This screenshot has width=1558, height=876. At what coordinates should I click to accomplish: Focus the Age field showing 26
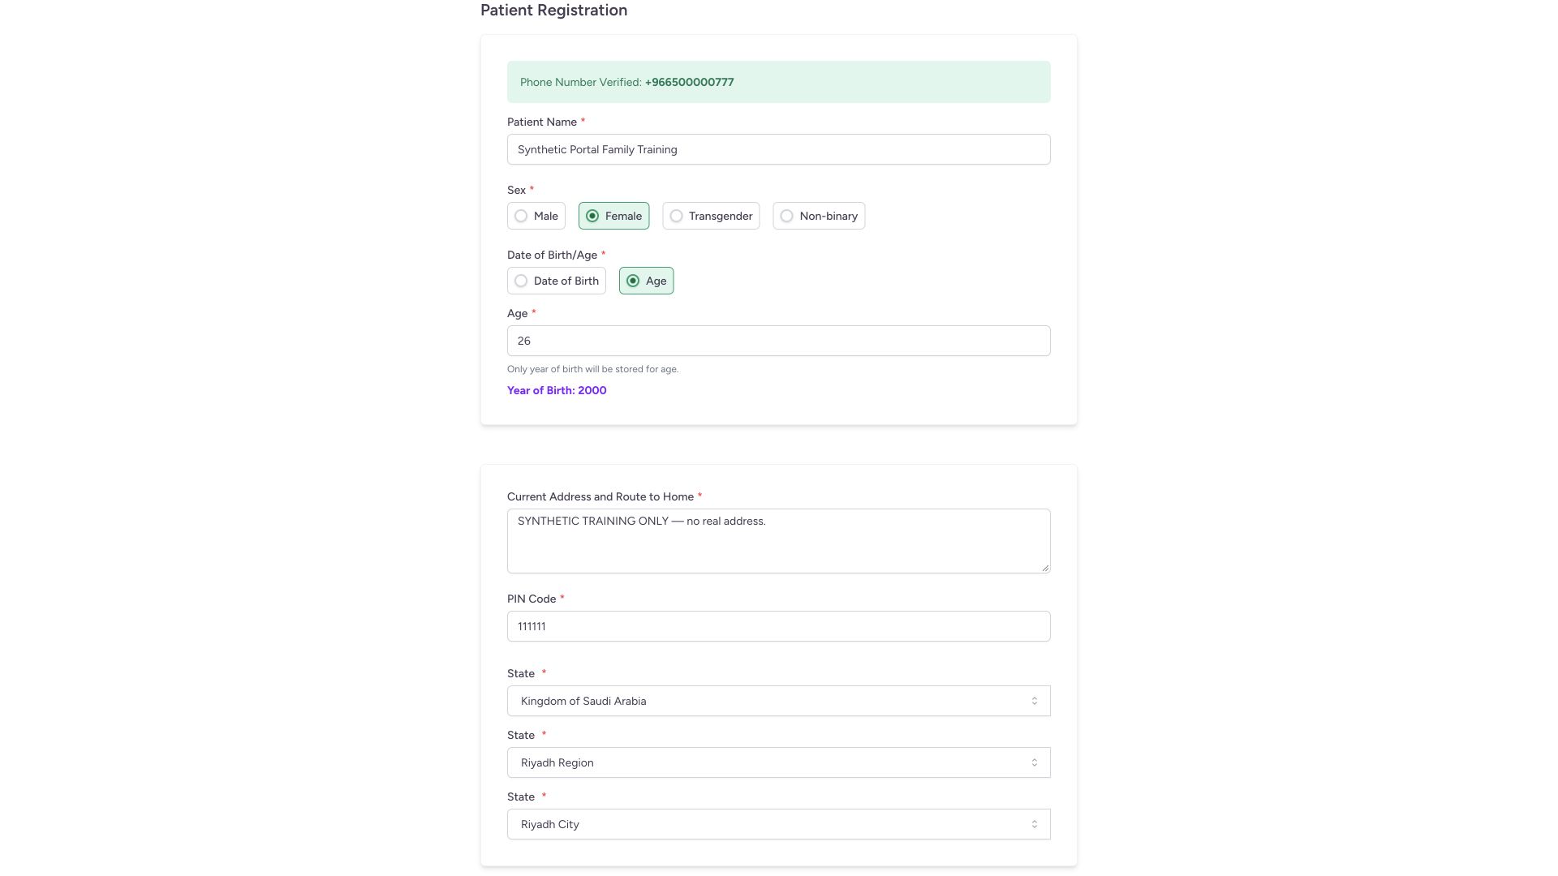pos(779,341)
